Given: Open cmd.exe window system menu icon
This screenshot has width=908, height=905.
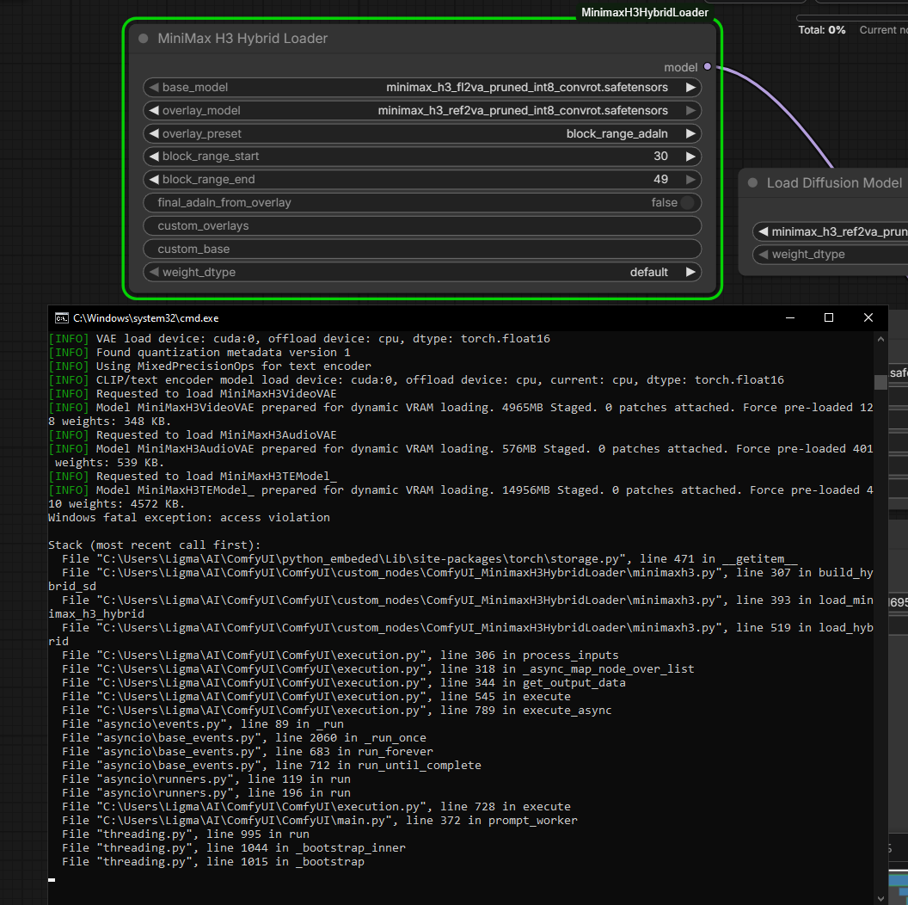Looking at the screenshot, I should tap(61, 318).
